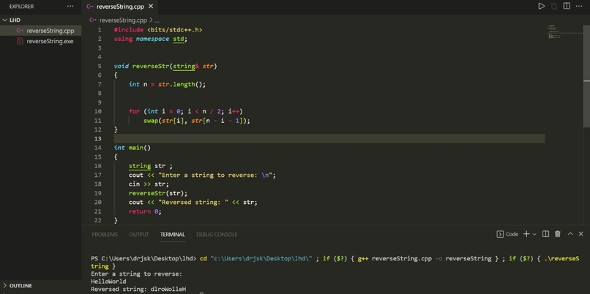Select the TERMINAL panel tab
Screen dimensions: 590x294
172,234
